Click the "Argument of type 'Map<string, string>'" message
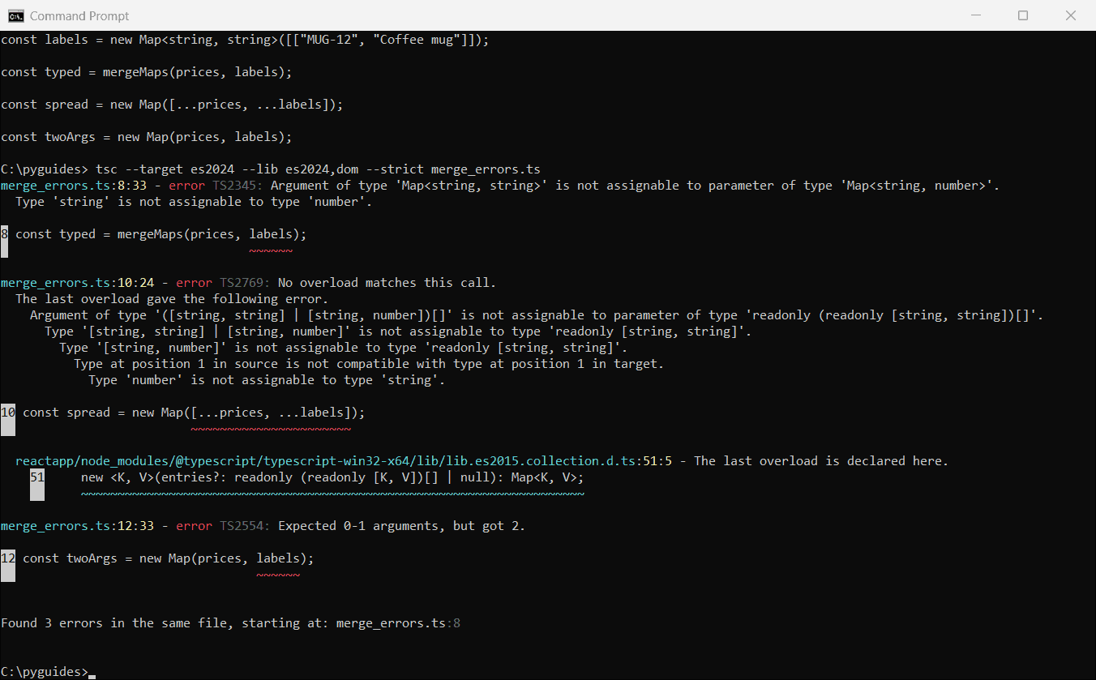The width and height of the screenshot is (1096, 680). click(635, 186)
